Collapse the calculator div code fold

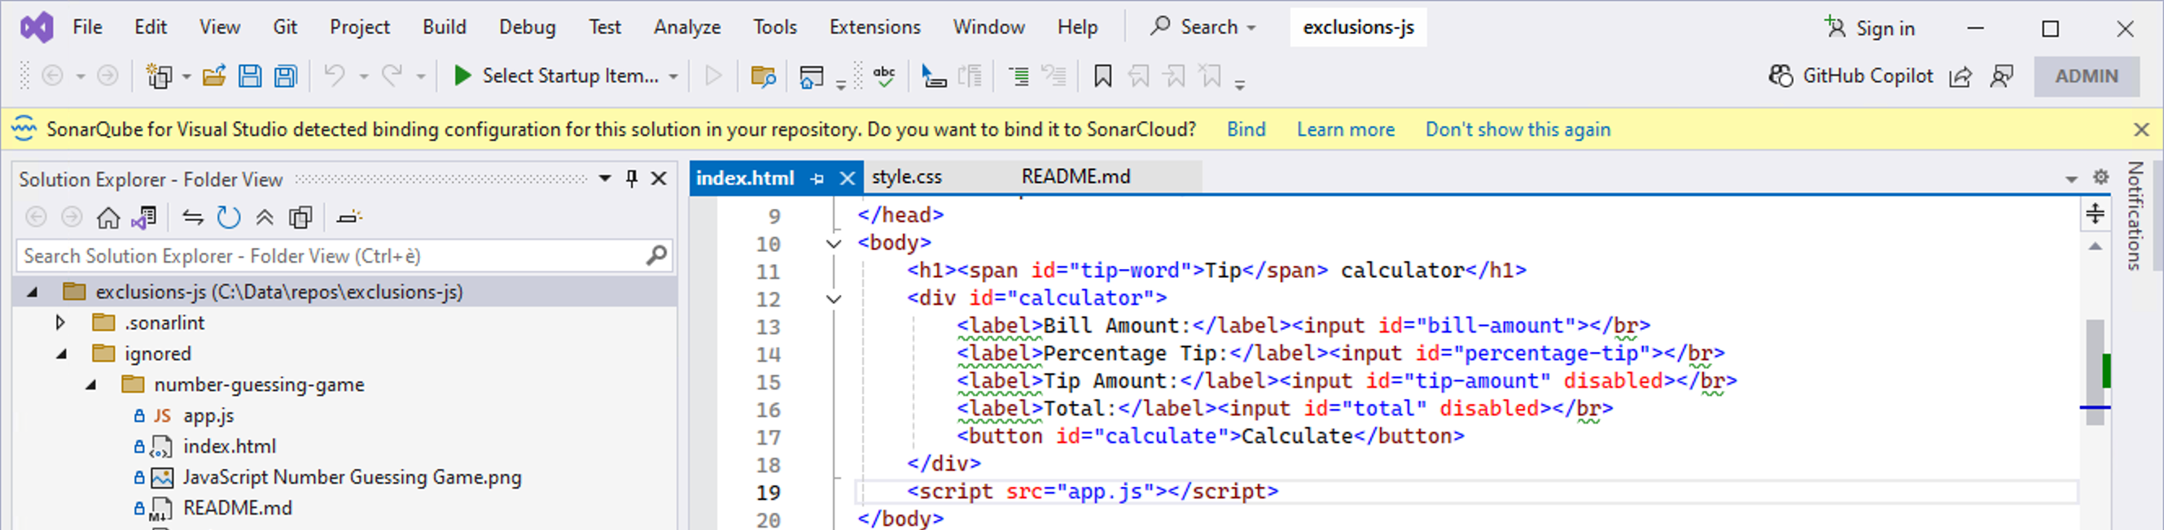tap(834, 299)
